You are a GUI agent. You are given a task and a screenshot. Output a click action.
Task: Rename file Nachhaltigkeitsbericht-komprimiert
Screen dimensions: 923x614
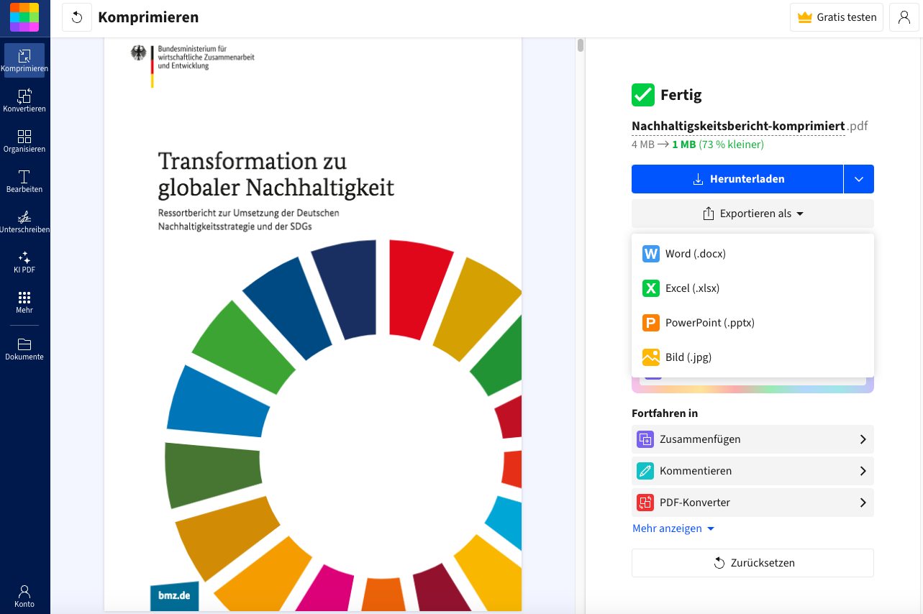tap(738, 127)
